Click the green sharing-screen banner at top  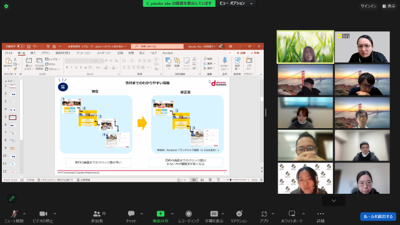[x=179, y=3]
